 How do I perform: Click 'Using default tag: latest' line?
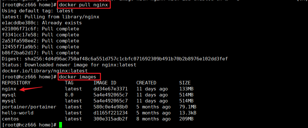pyautogui.click(x=38, y=11)
